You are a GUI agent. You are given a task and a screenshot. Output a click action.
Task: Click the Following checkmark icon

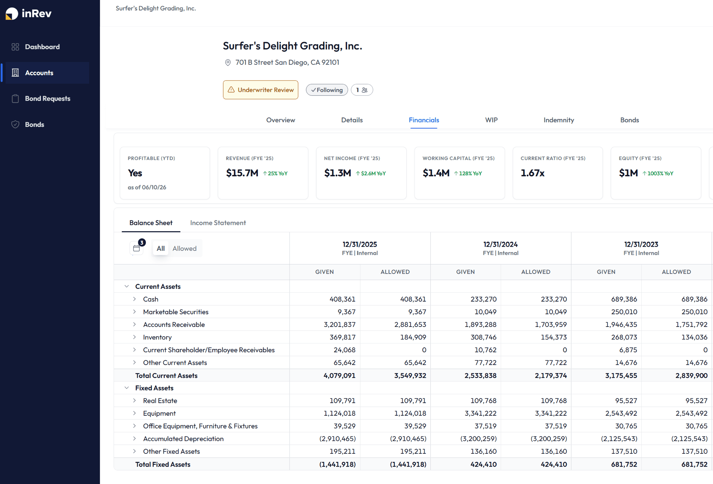point(313,90)
